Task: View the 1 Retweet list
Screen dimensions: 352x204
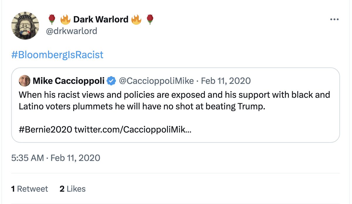Action: coord(29,189)
